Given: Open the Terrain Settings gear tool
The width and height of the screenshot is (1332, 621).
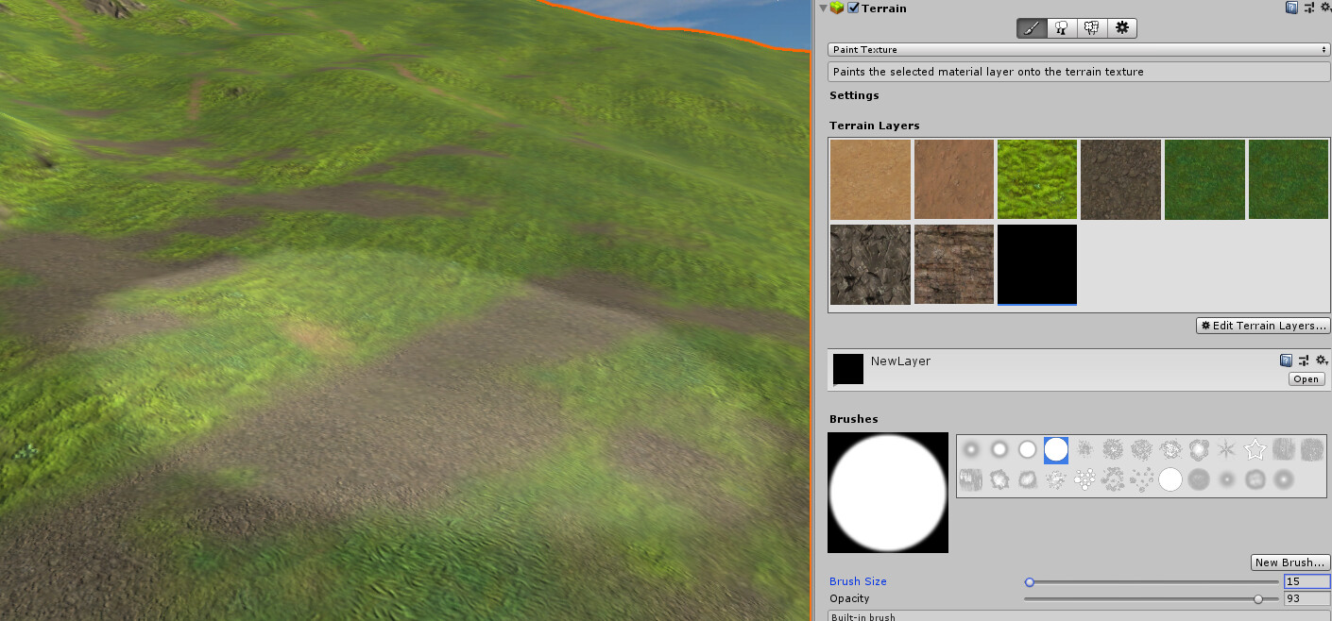Looking at the screenshot, I should click(1121, 27).
